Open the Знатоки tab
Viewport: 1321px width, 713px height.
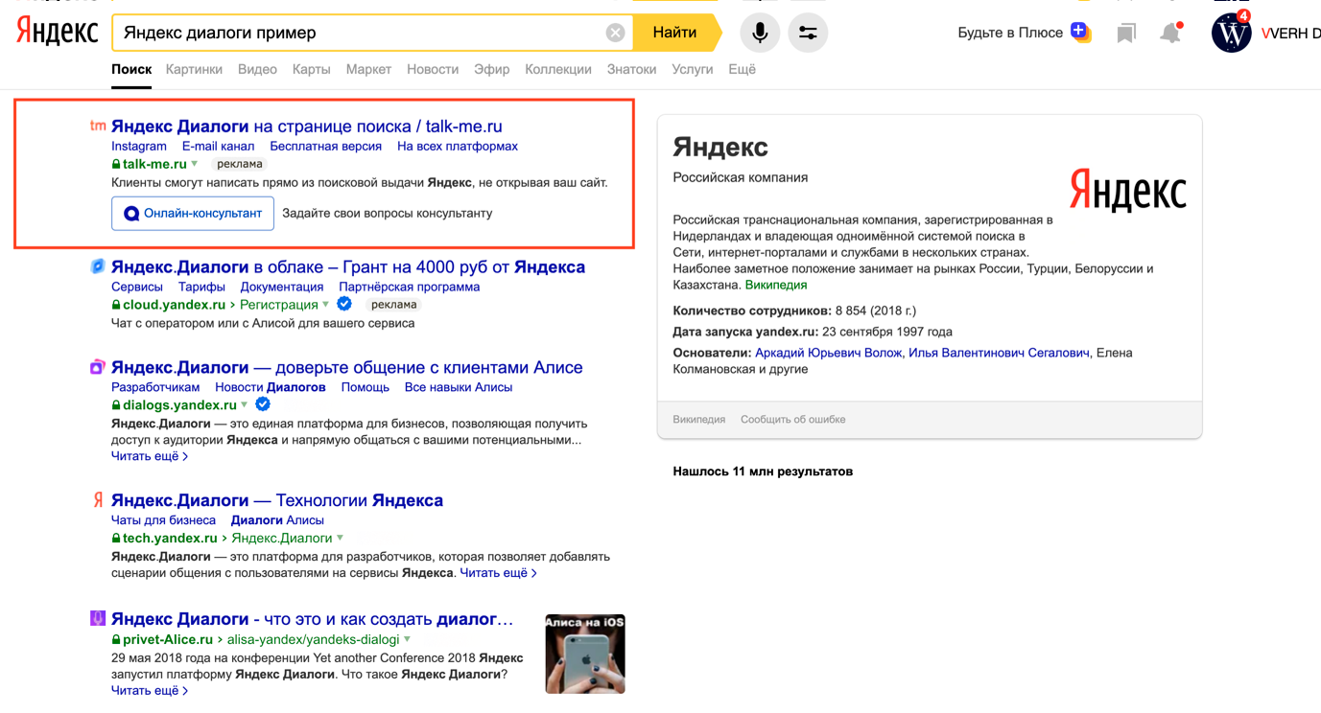(x=631, y=69)
